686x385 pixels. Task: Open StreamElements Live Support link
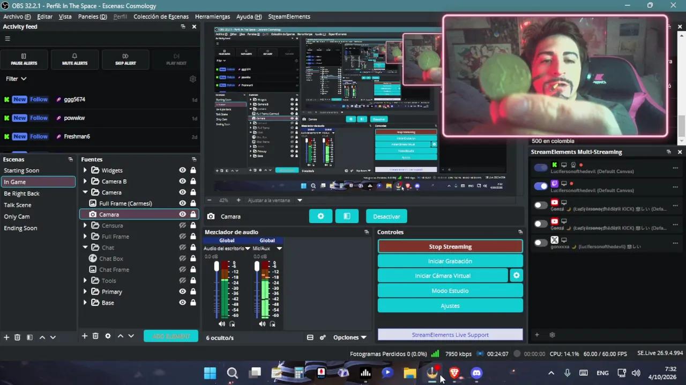point(450,335)
